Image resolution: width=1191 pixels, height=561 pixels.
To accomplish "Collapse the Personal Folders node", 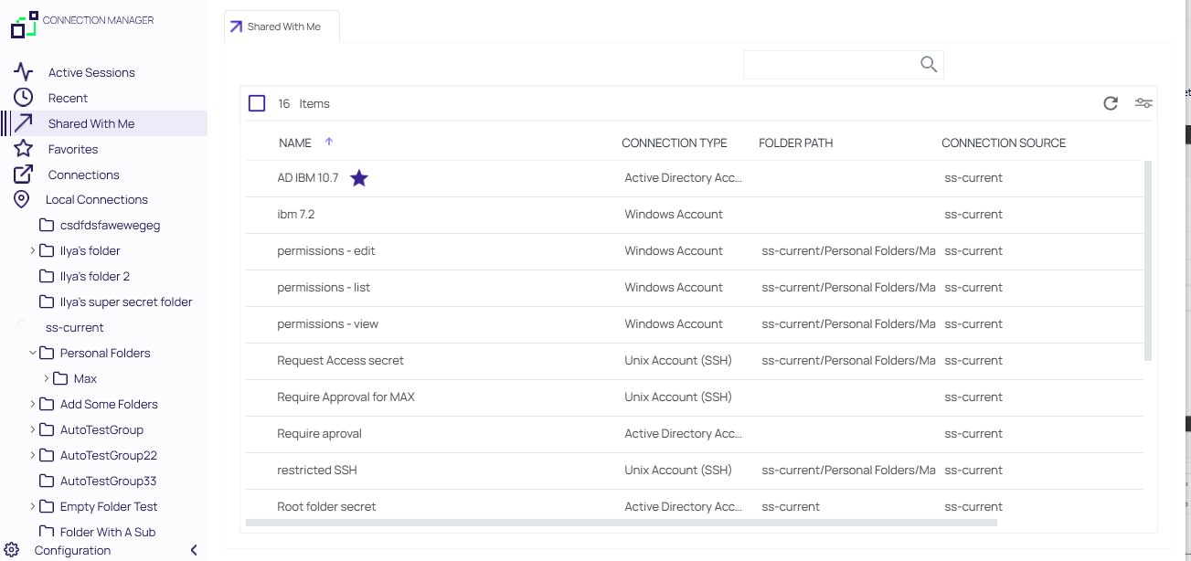I will tap(33, 353).
